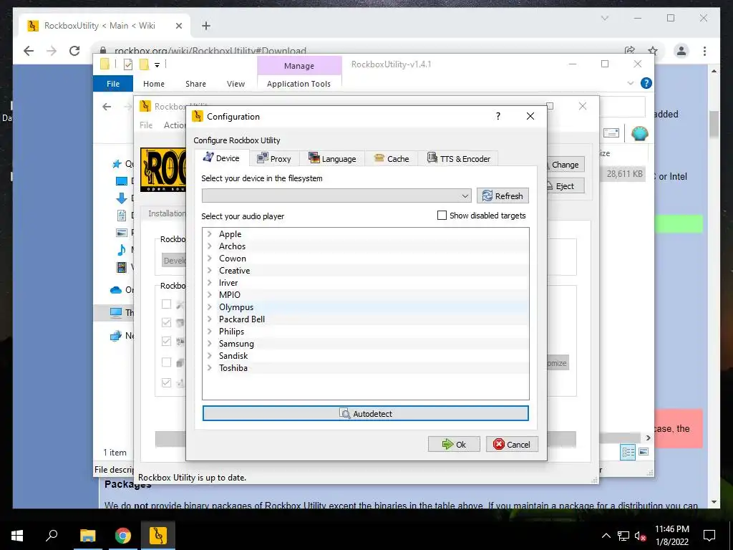Open the Share ribbon tab in Explorer
Screen dimensions: 733x550
click(195, 84)
